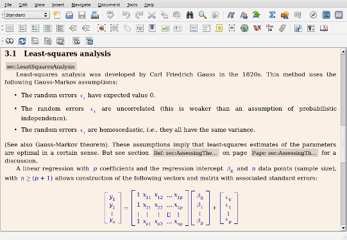Insert TeX code with the TeX icon
Image resolution: width=347 pixels, height=240 pixels.
click(257, 28)
